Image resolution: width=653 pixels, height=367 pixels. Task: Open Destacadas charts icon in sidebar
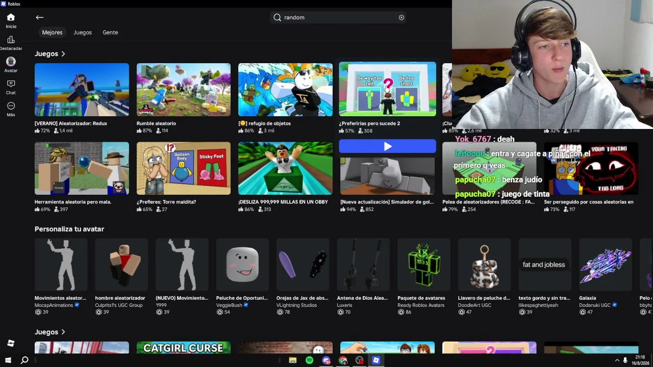click(x=11, y=40)
